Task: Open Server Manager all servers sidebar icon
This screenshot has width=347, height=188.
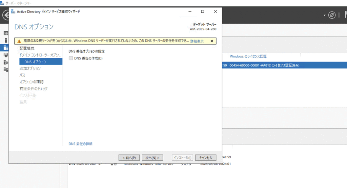Action: [6, 48]
